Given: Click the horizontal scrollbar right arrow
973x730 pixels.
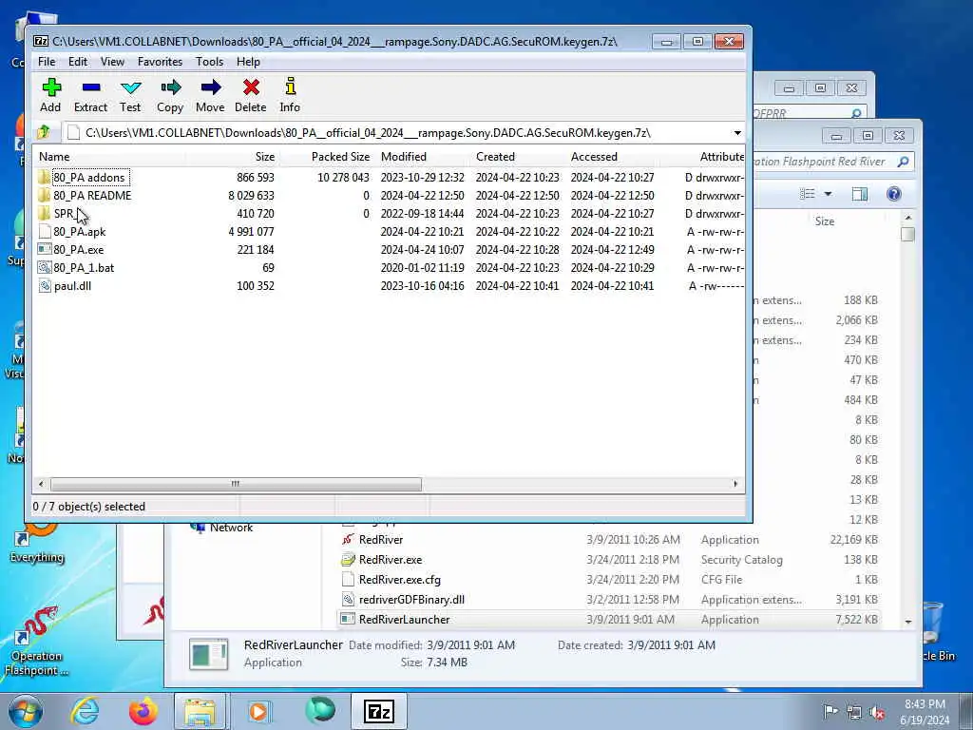Looking at the screenshot, I should tap(736, 484).
